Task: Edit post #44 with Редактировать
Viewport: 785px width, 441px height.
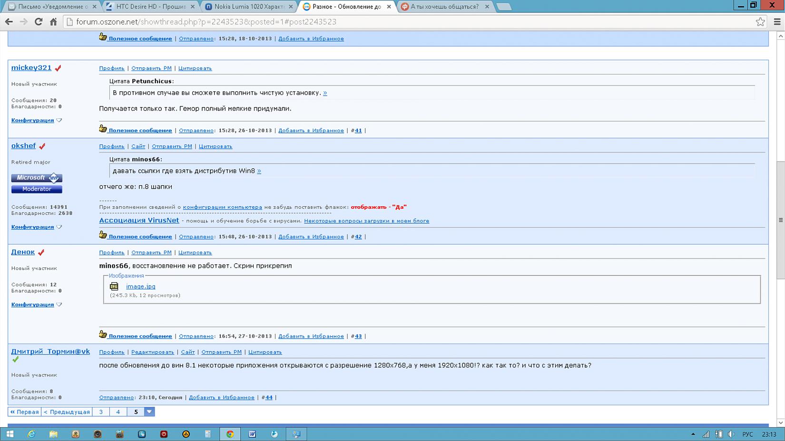Action: click(153, 352)
